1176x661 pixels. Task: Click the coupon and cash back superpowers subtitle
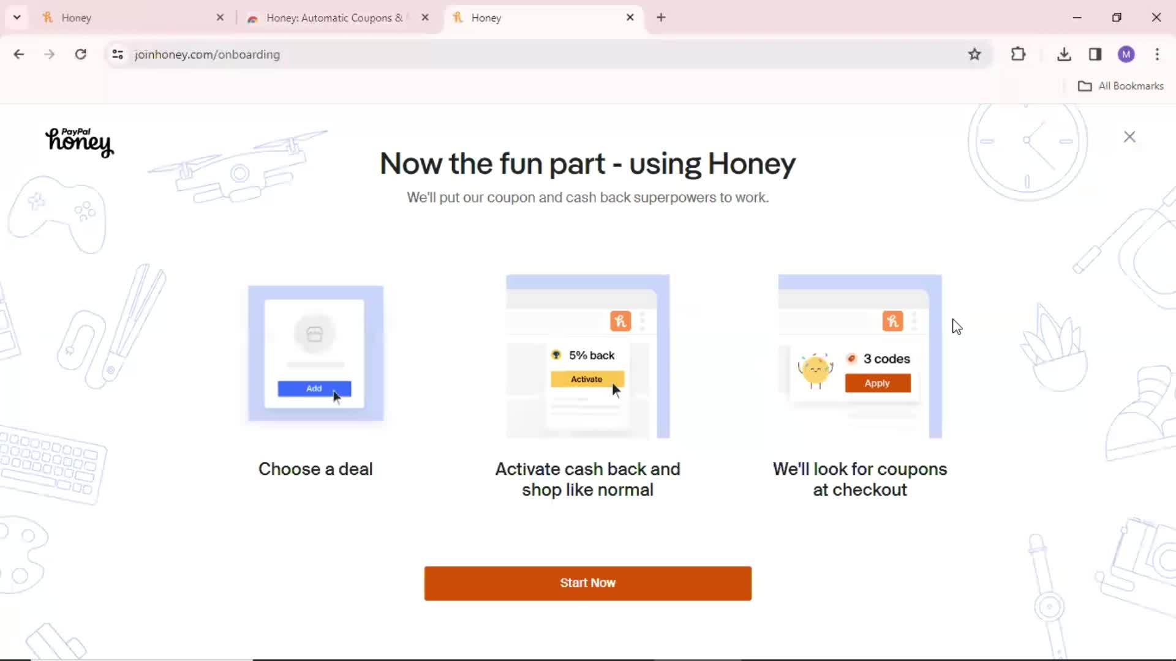tap(587, 198)
